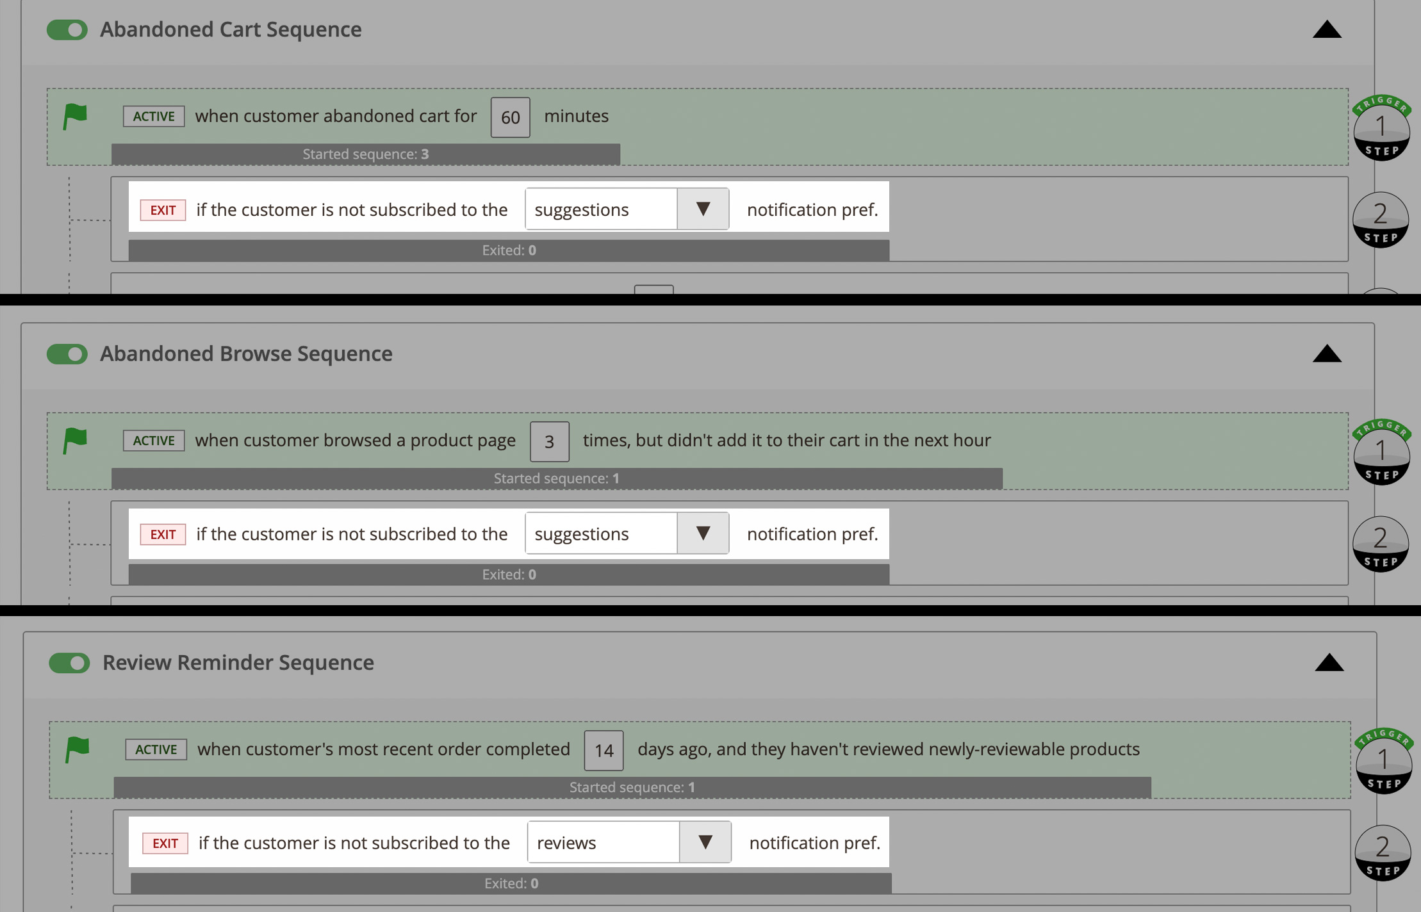Click the Step 2 badge in Abandoned Browse Sequence

pos(1382,544)
